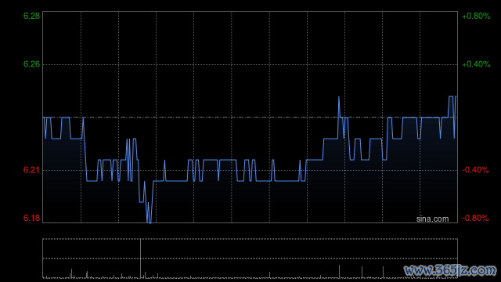
Task: Click the tallest volume bar spike
Action: [x=140, y=258]
